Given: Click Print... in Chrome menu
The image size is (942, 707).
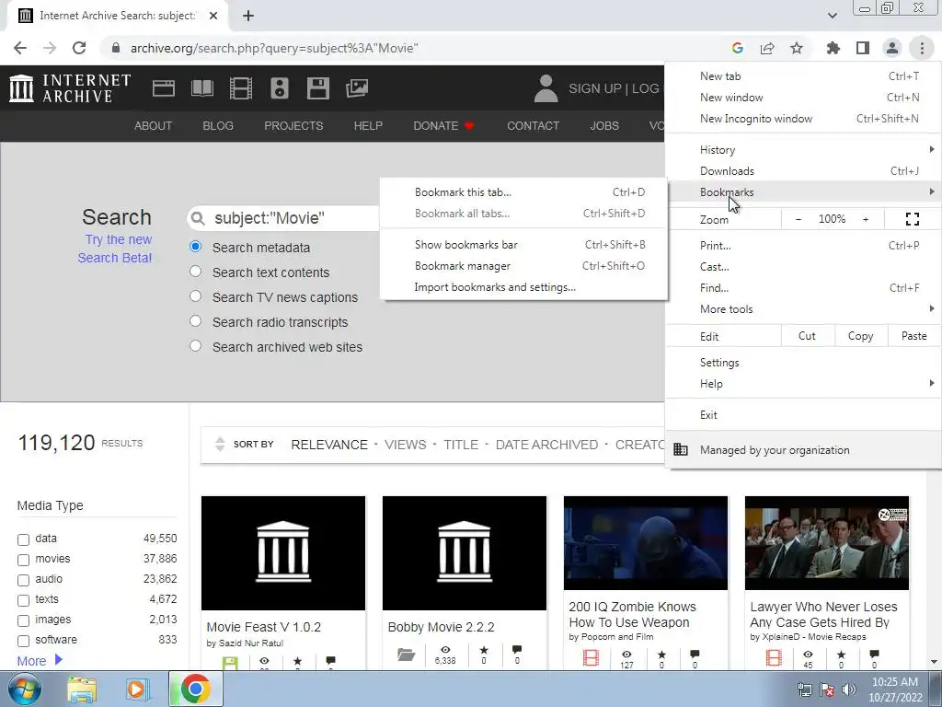Looking at the screenshot, I should [x=802, y=245].
